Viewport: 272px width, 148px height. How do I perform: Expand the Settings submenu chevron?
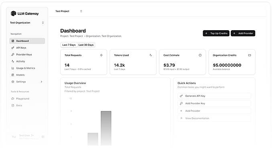pos(41,82)
